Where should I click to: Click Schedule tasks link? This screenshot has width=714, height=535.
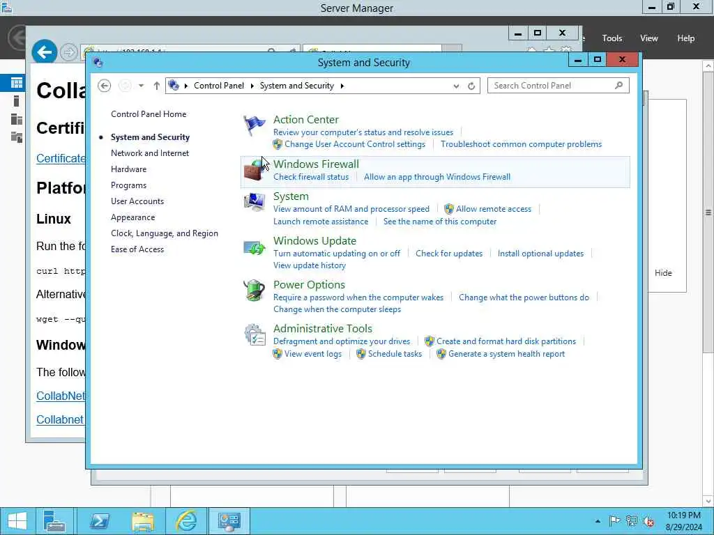coord(395,354)
